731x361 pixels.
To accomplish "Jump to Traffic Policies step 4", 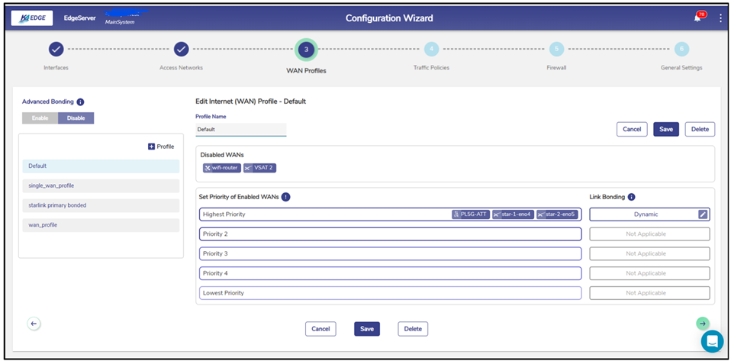I will click(431, 50).
